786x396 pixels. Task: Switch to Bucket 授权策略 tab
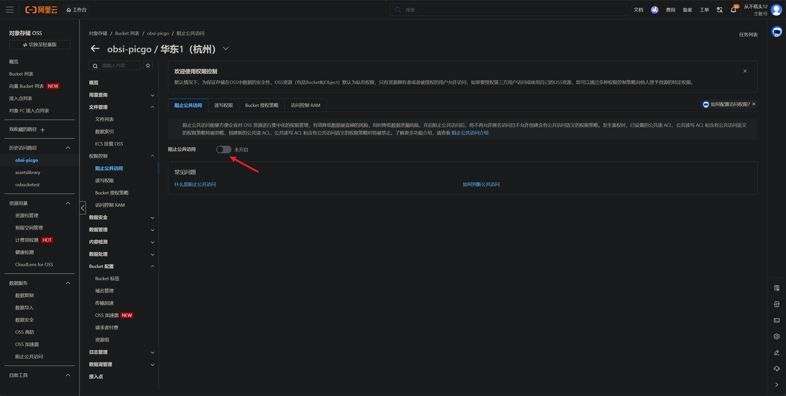(x=262, y=105)
